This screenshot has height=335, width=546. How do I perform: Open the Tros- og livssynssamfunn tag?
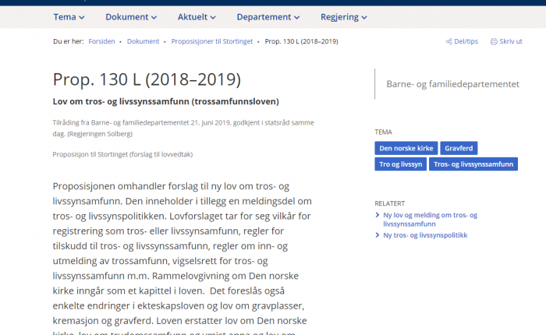[x=473, y=164]
